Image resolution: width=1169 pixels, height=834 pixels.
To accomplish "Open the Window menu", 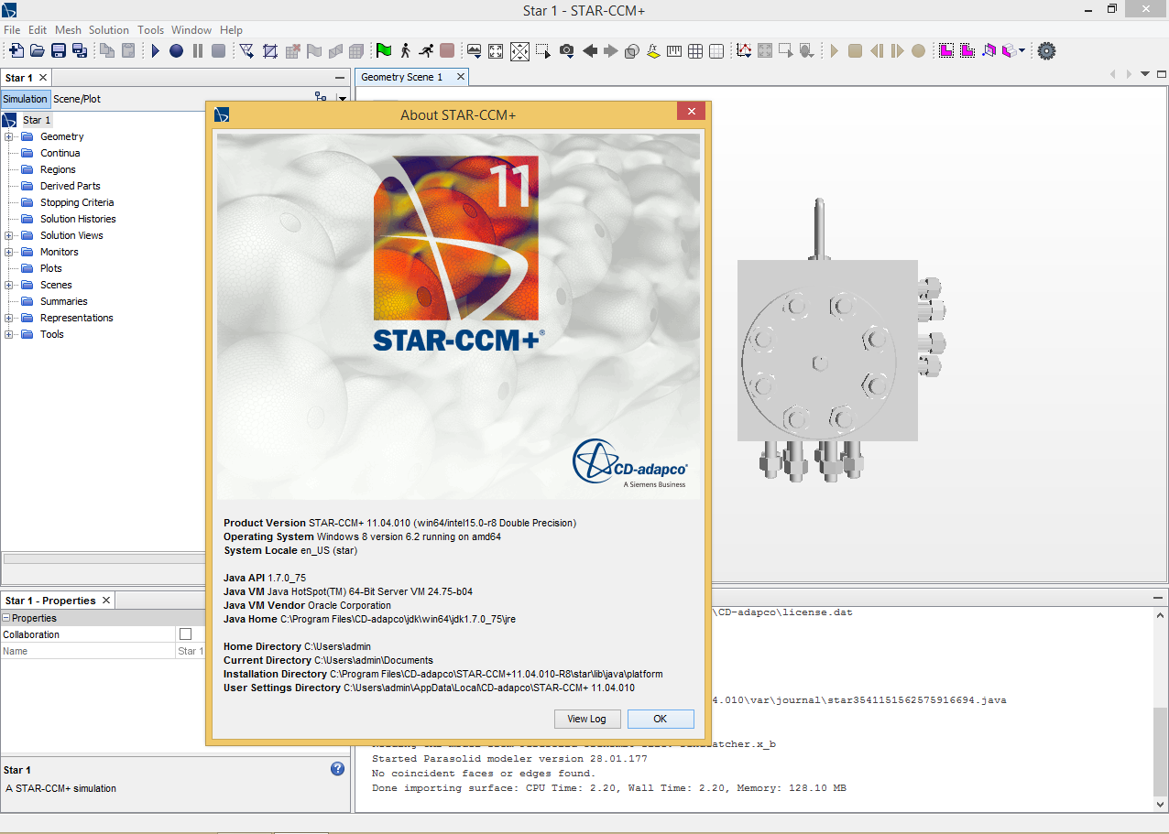I will tap(191, 30).
